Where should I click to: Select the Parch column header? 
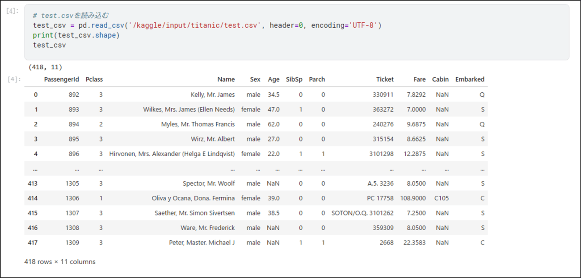click(317, 79)
